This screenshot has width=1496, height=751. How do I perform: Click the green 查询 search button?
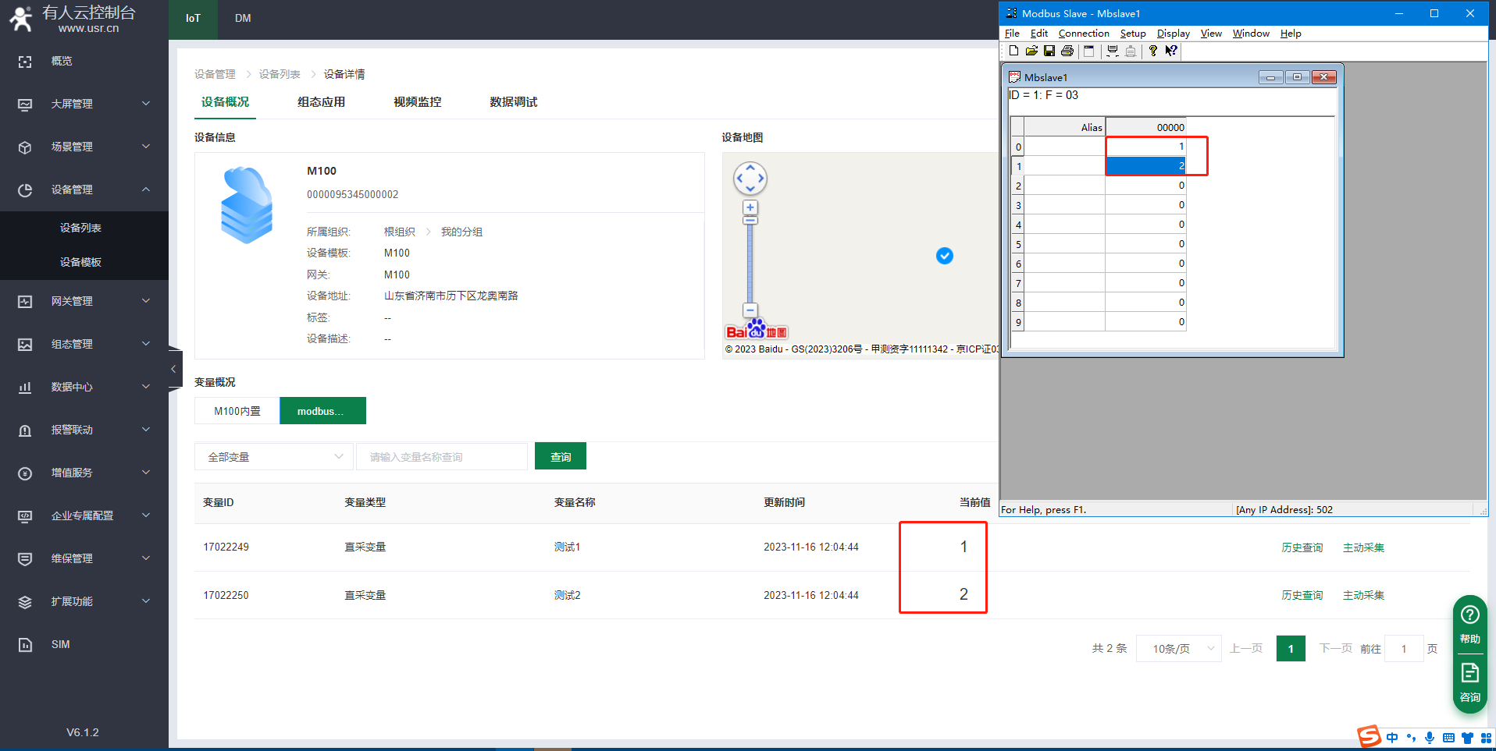coord(560,457)
